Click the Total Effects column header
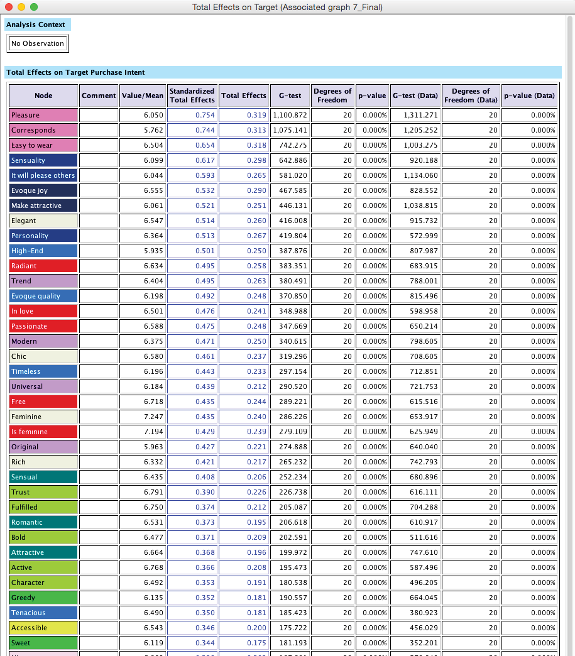The height and width of the screenshot is (656, 575). pos(244,96)
